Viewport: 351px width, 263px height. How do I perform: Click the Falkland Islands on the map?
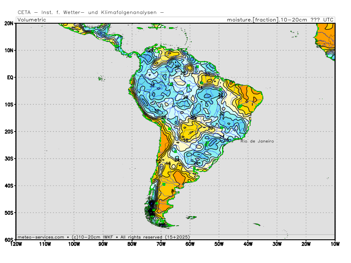191,217
